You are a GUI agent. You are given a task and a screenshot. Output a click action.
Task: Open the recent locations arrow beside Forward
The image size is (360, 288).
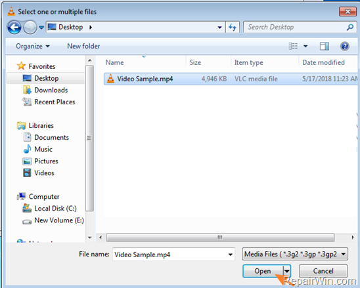click(41, 28)
